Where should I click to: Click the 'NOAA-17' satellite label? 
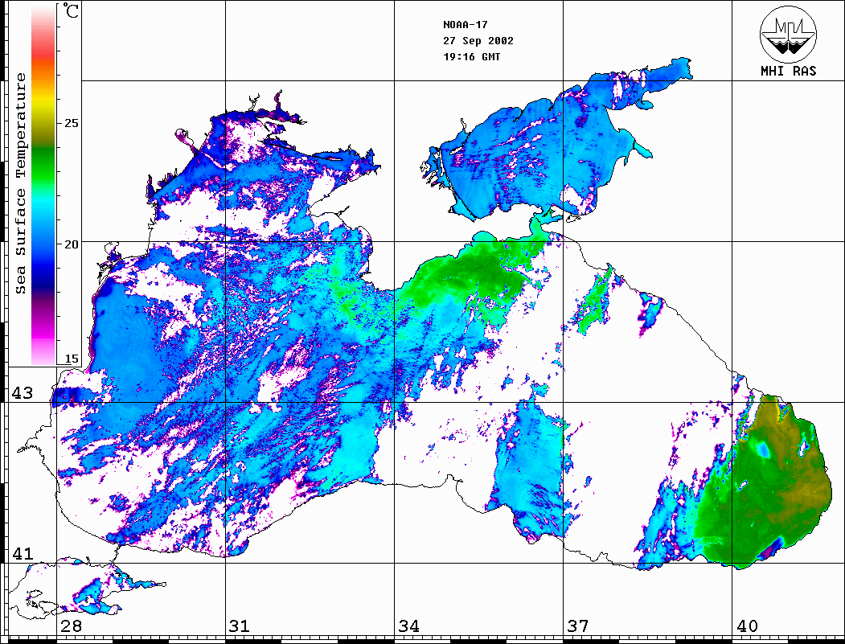click(466, 25)
